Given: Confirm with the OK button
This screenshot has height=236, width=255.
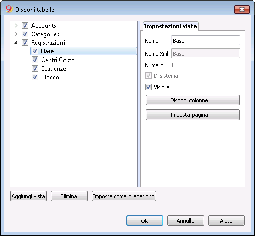Looking at the screenshot, I should tap(145, 220).
